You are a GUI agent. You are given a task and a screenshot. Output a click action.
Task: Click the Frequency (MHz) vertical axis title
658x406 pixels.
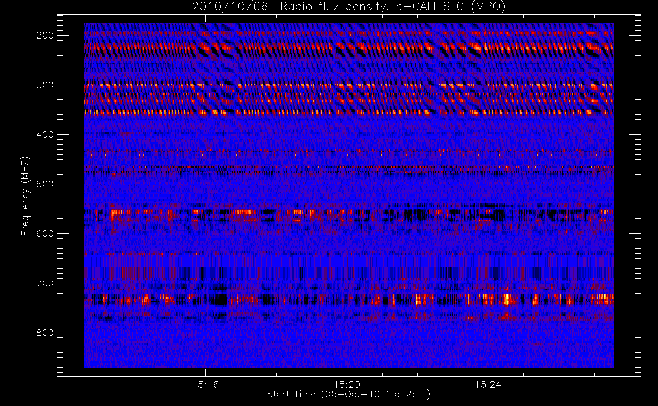(25, 196)
